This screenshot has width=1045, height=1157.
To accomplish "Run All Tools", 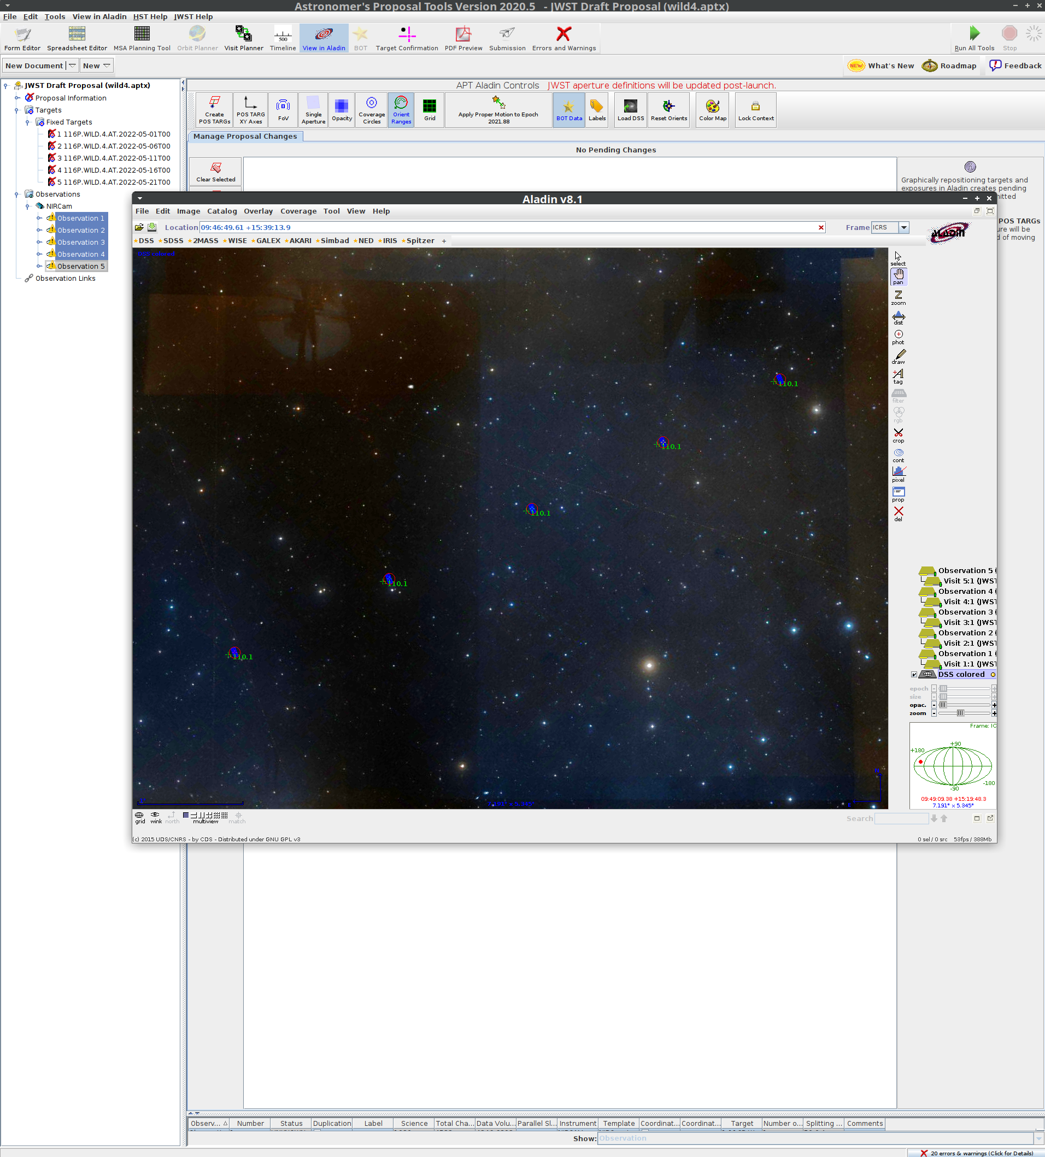I will click(974, 38).
